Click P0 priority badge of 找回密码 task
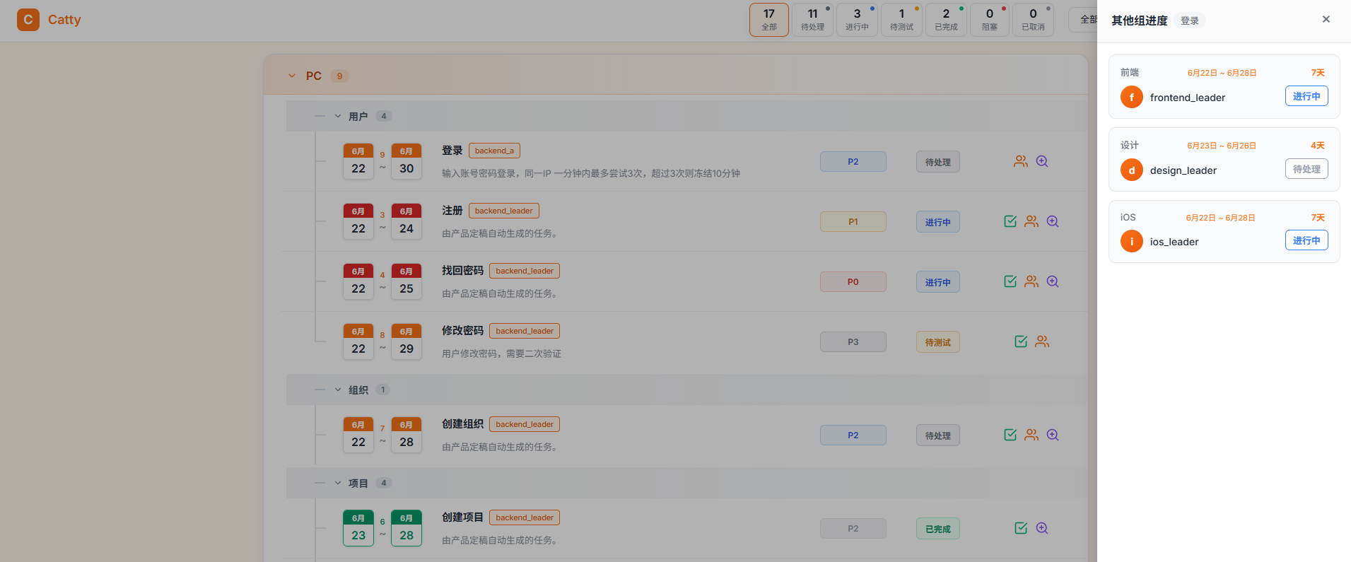This screenshot has height=562, width=1351. pos(853,282)
